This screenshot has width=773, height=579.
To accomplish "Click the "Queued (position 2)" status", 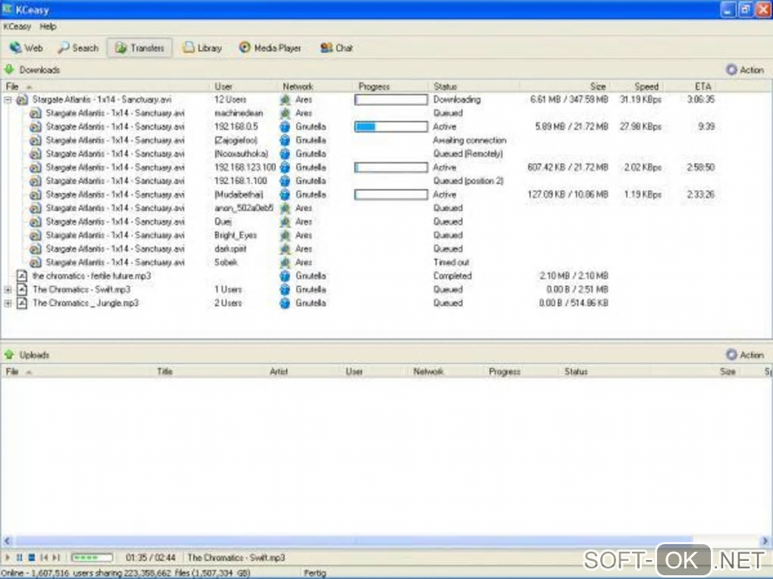I will (x=468, y=181).
